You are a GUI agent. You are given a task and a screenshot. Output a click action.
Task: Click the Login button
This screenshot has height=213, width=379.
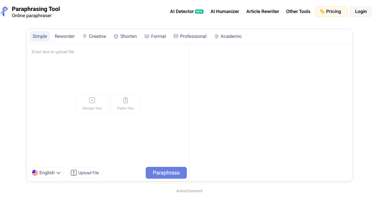[361, 11]
